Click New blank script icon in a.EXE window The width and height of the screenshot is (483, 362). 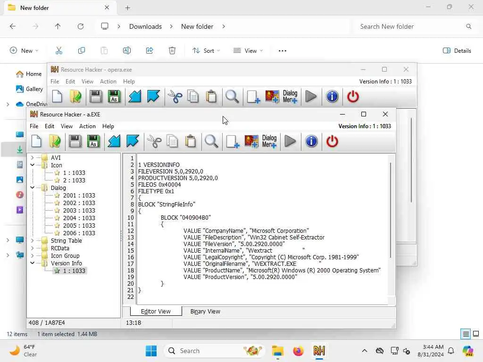36,141
